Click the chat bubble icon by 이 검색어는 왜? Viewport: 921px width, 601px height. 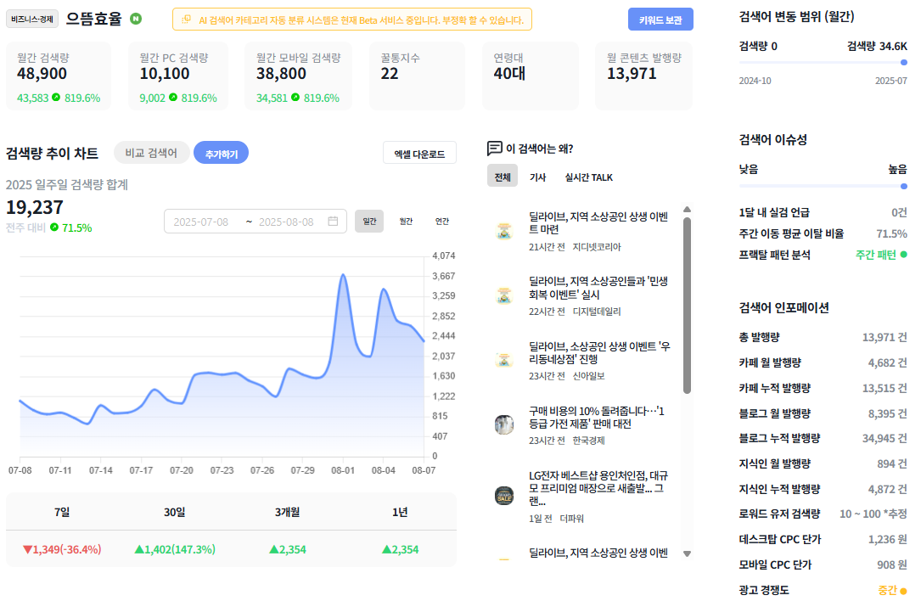[495, 148]
